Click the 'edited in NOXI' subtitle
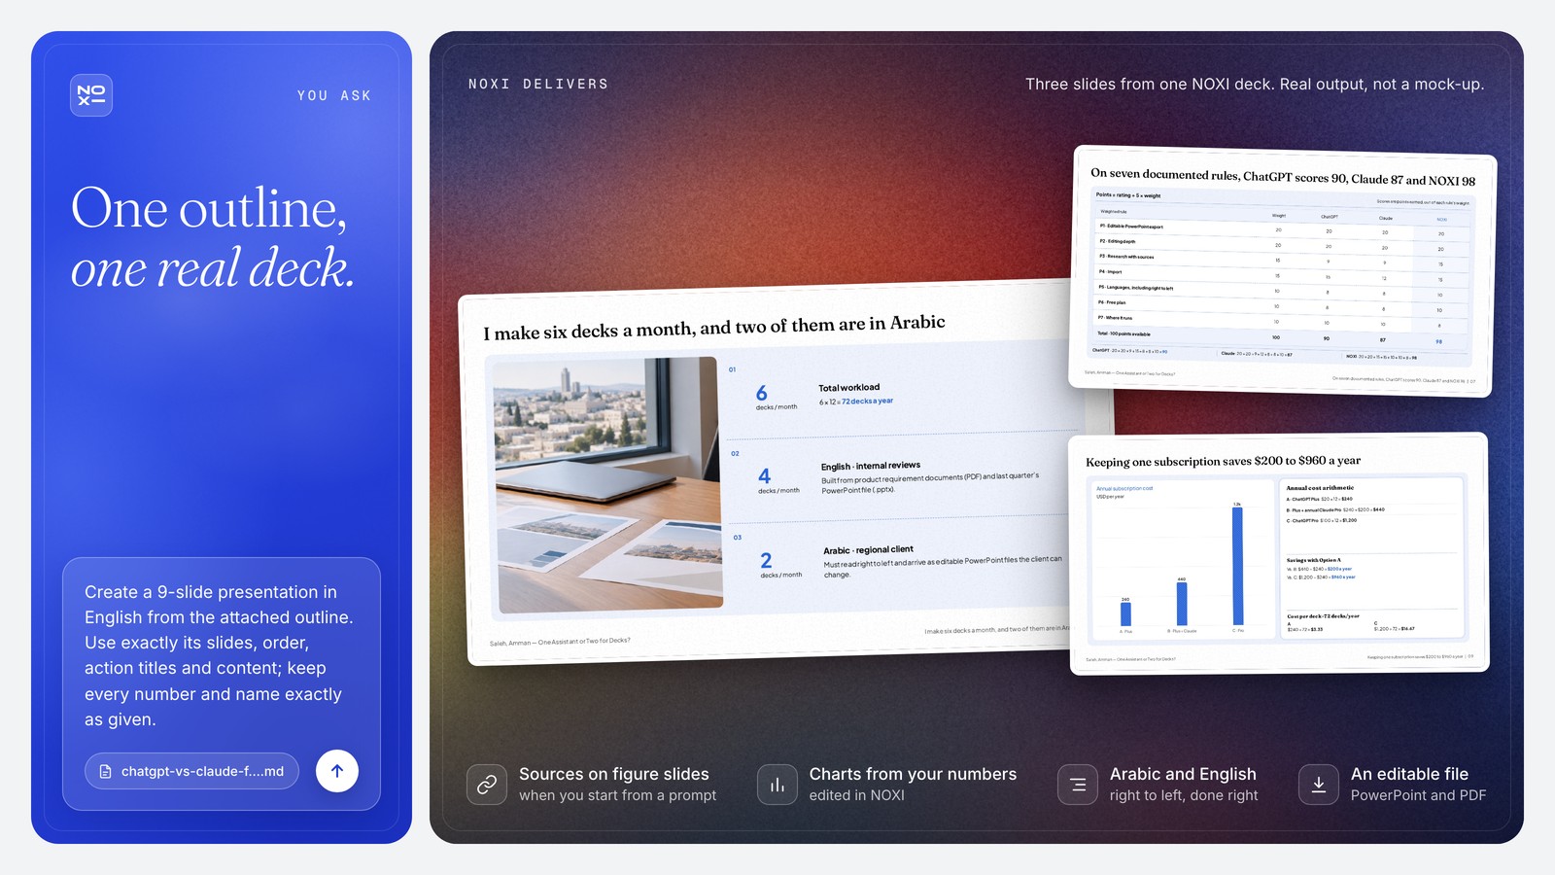Viewport: 1555px width, 875px height. [x=856, y=795]
